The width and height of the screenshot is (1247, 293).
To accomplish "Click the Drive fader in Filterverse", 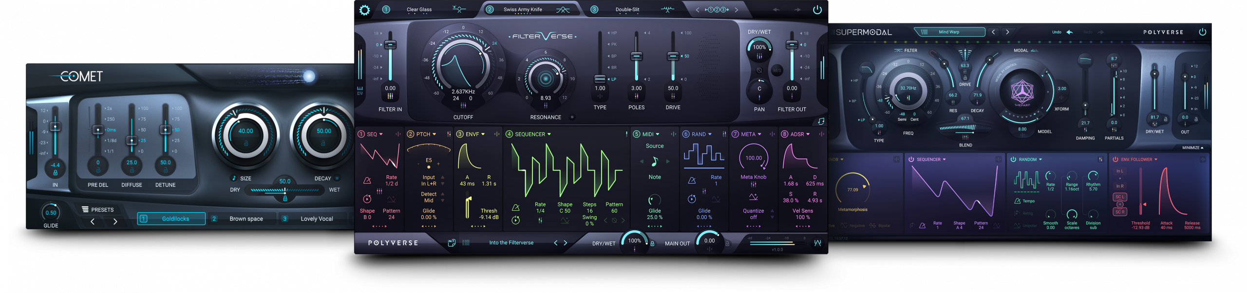I will pyautogui.click(x=673, y=56).
